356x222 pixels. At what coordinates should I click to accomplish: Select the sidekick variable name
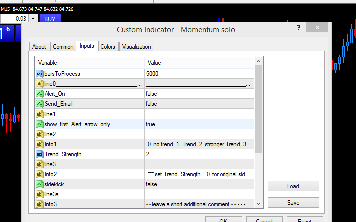54,184
